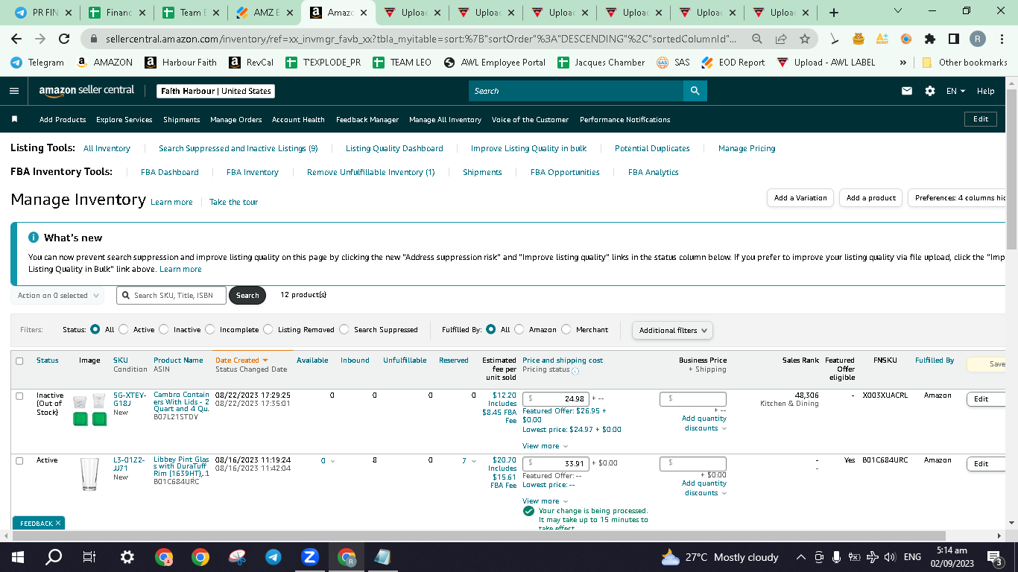Viewport: 1018px width, 572px height.
Task: Open Chrome's three-dot menu
Action: point(1002,39)
